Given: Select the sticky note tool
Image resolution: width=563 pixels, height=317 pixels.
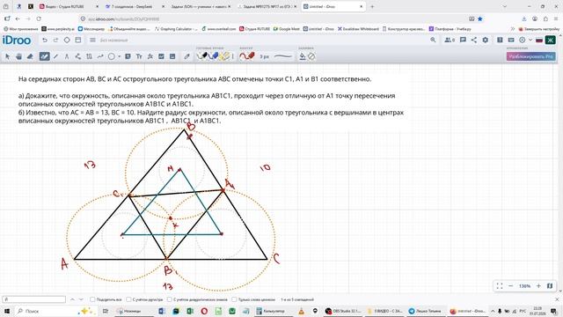Looking at the screenshot, I should click(128, 56).
